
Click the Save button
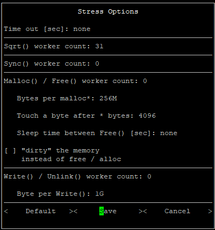click(x=108, y=211)
